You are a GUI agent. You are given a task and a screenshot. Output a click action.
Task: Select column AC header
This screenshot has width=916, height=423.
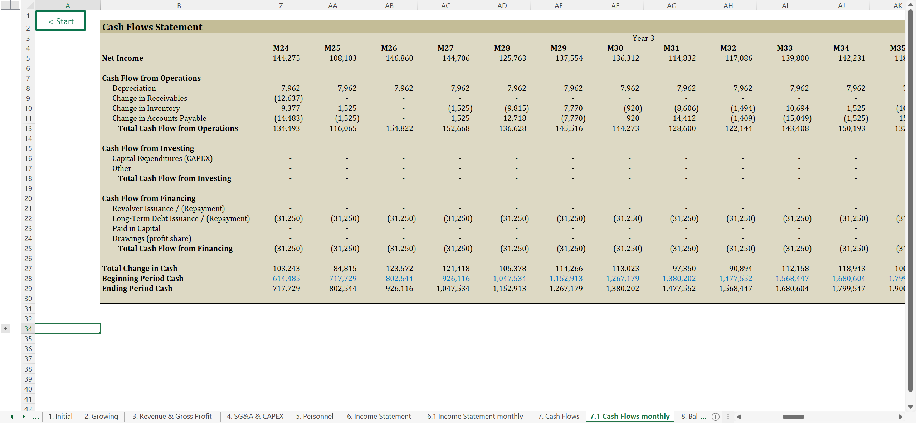tap(445, 5)
